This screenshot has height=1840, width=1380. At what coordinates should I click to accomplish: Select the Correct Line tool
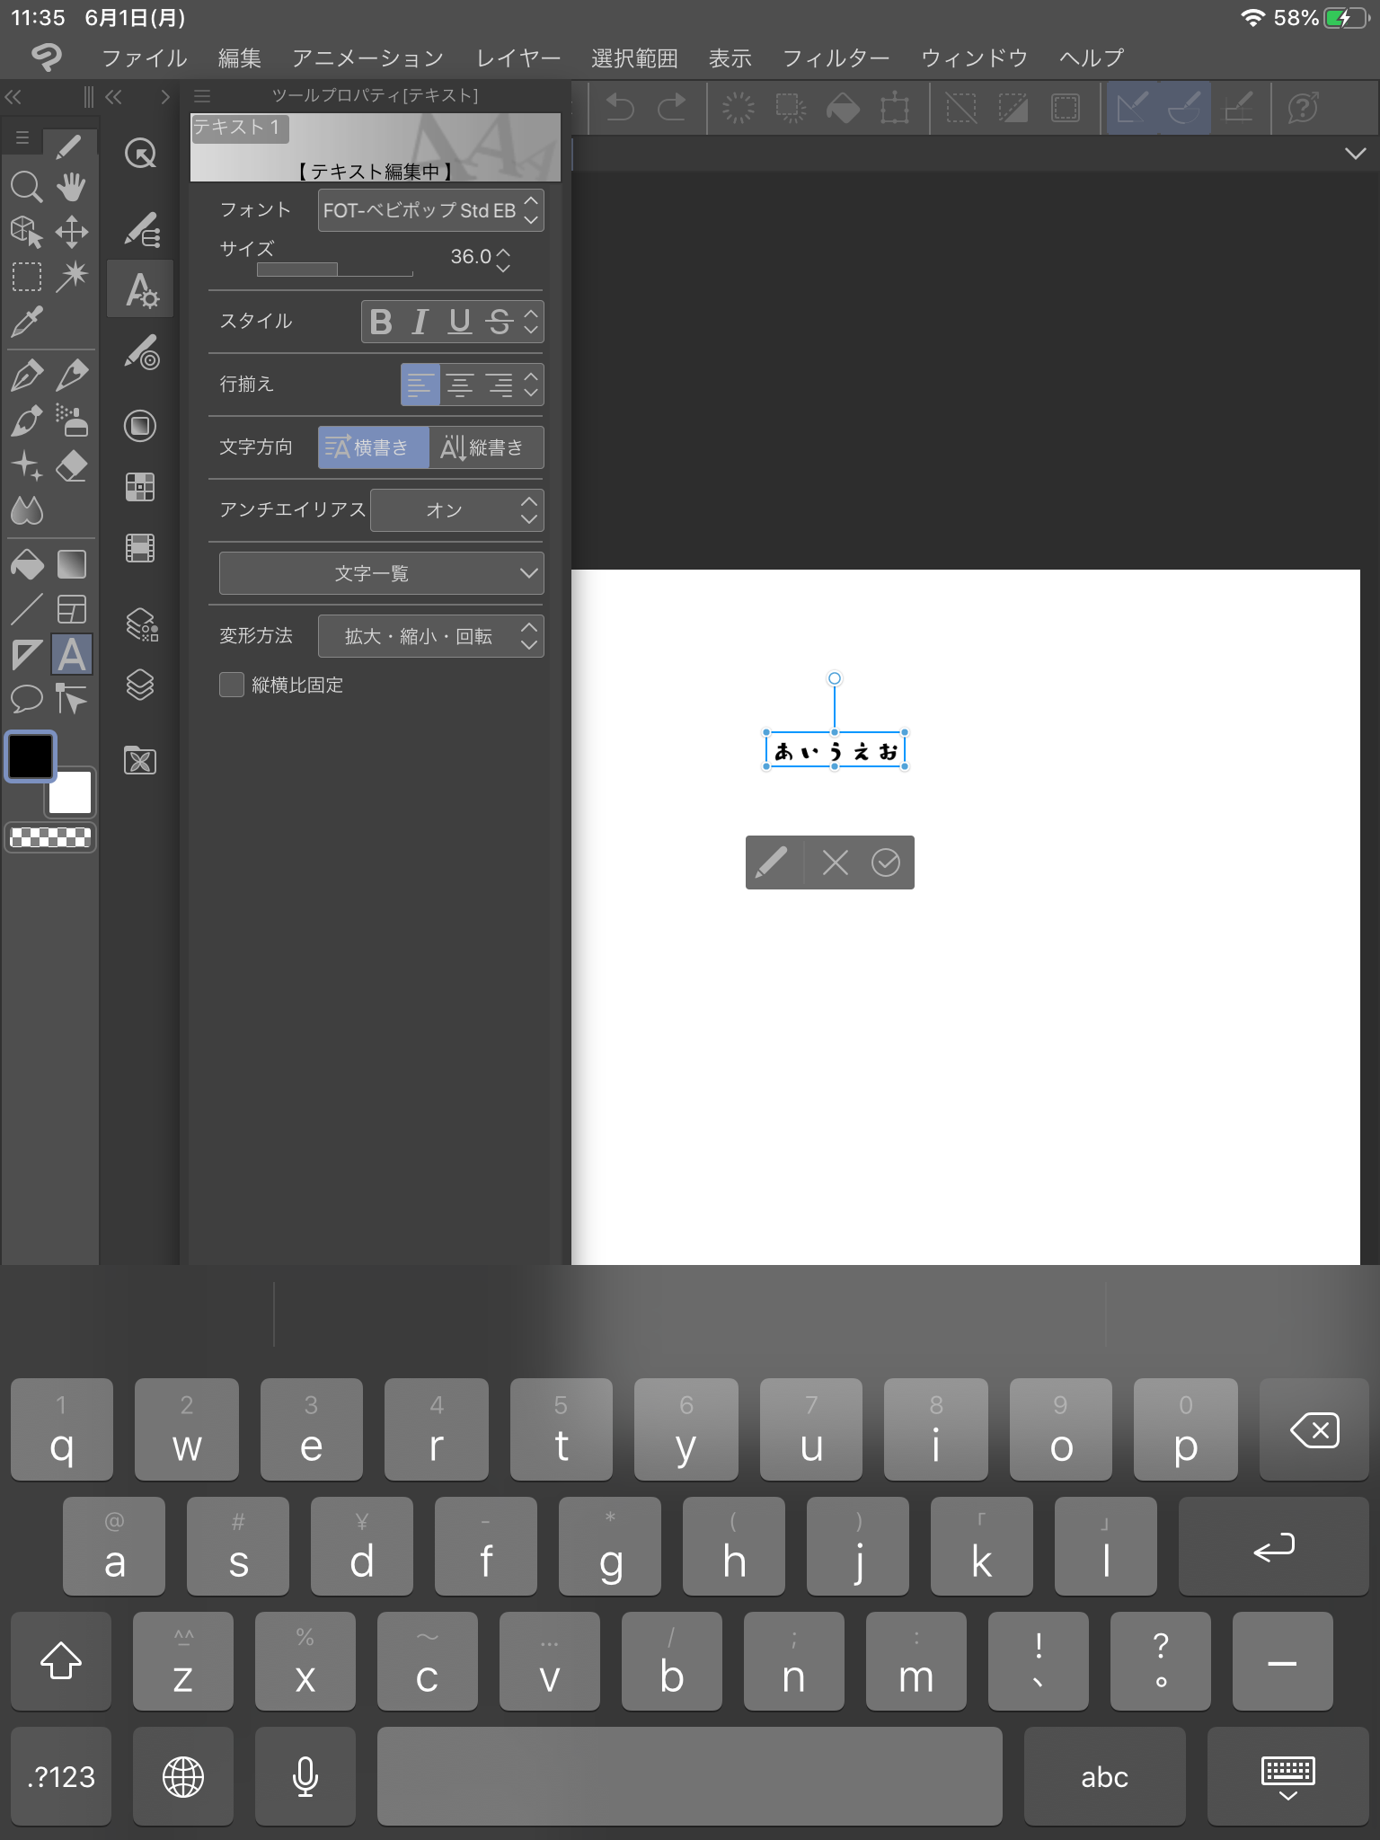point(72,698)
